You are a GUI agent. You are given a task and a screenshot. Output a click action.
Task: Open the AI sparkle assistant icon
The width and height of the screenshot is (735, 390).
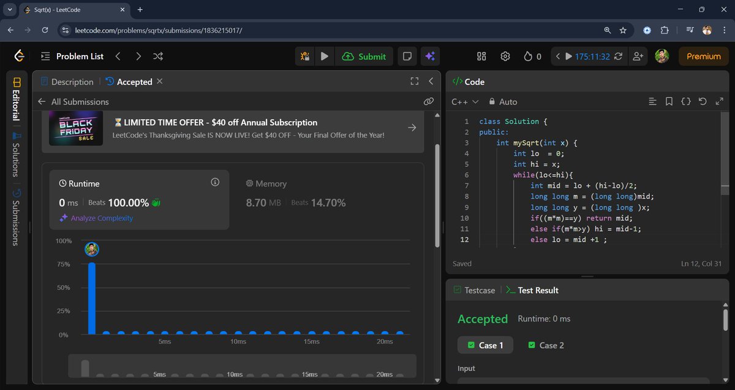[x=430, y=56]
